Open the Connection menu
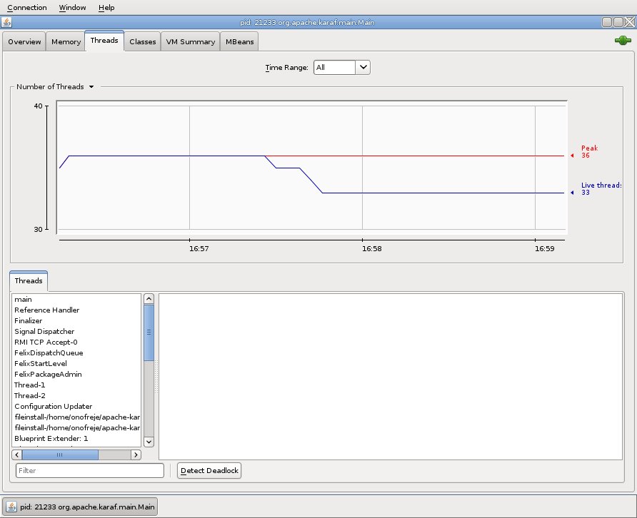The width and height of the screenshot is (637, 518). tap(27, 7)
